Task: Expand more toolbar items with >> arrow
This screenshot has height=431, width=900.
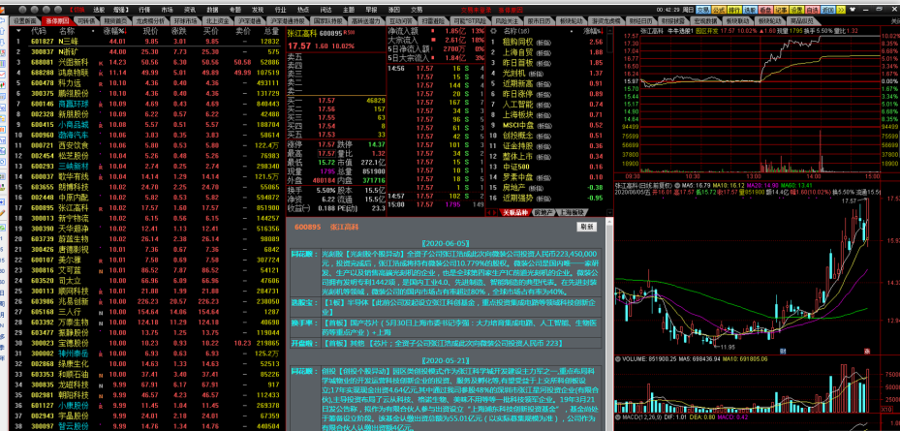Action: point(841,10)
